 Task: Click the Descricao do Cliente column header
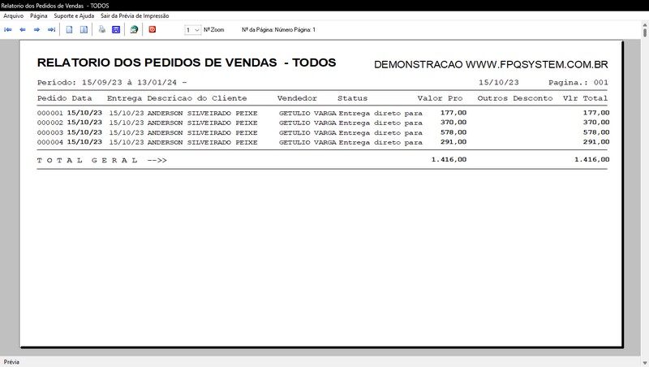(197, 98)
